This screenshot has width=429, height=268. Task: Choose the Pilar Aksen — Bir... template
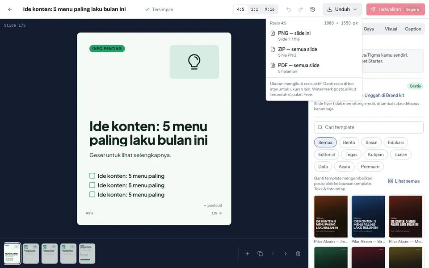[368, 217]
